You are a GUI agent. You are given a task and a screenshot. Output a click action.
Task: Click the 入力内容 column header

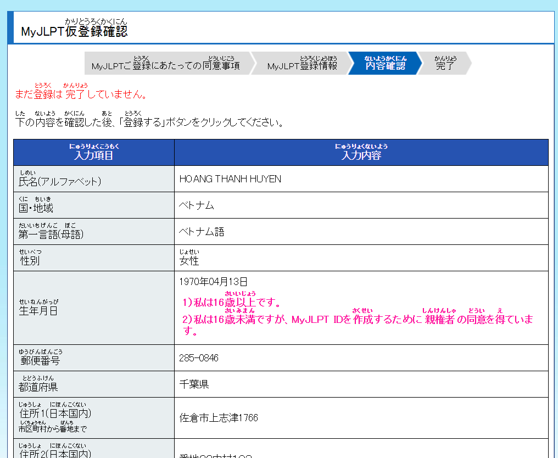pos(361,155)
